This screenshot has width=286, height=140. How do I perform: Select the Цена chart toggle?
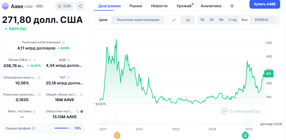103,20
